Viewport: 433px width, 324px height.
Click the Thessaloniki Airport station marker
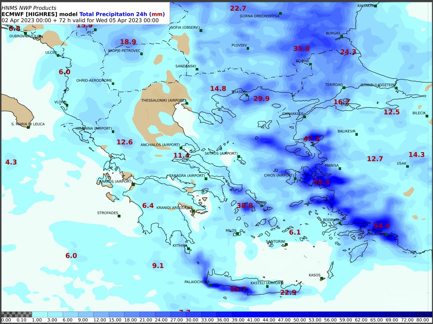[187, 103]
